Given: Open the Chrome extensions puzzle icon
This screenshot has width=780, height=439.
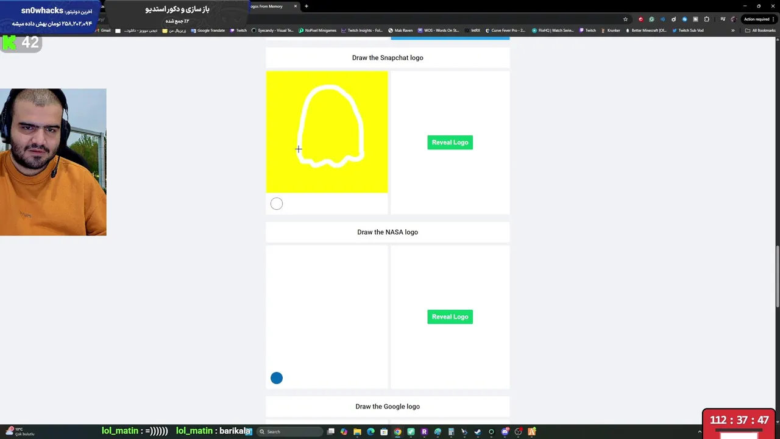Looking at the screenshot, I should (x=706, y=19).
